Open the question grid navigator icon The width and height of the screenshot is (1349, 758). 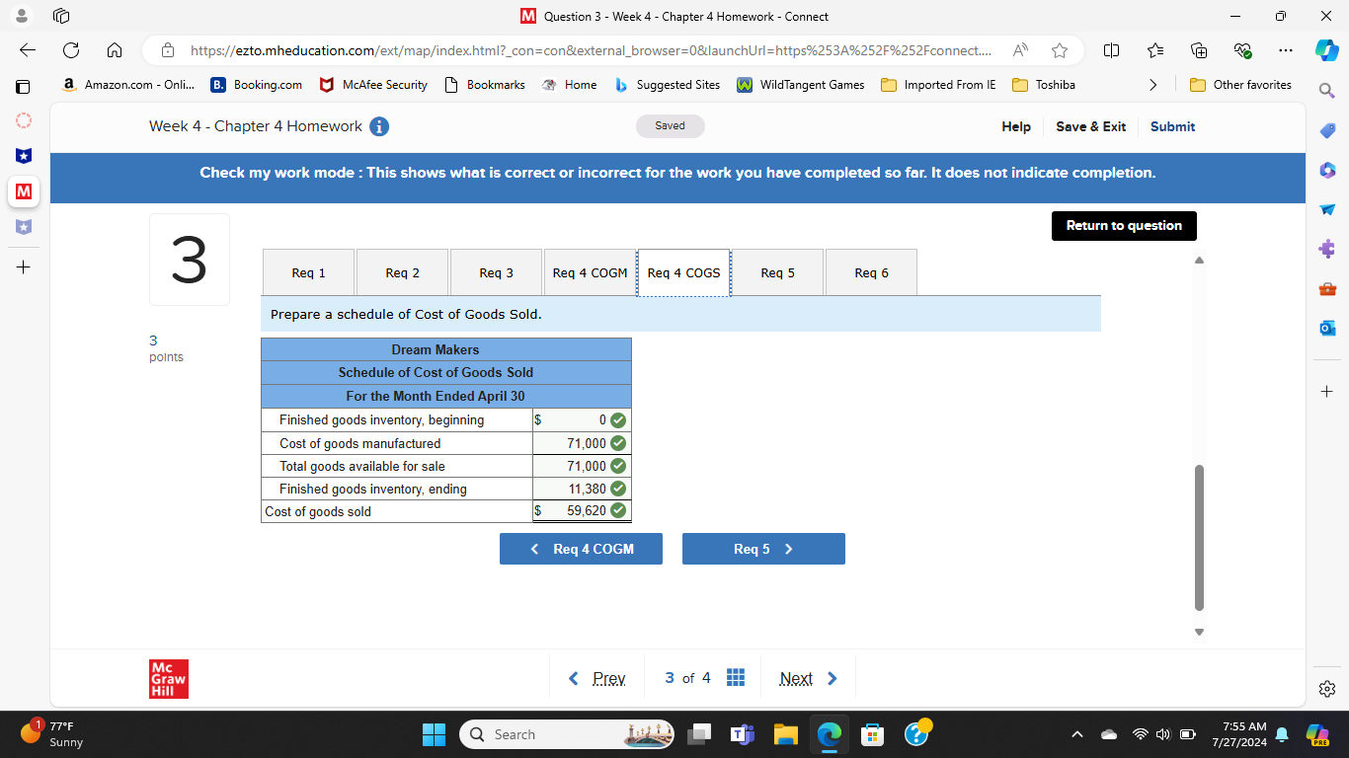coord(736,678)
